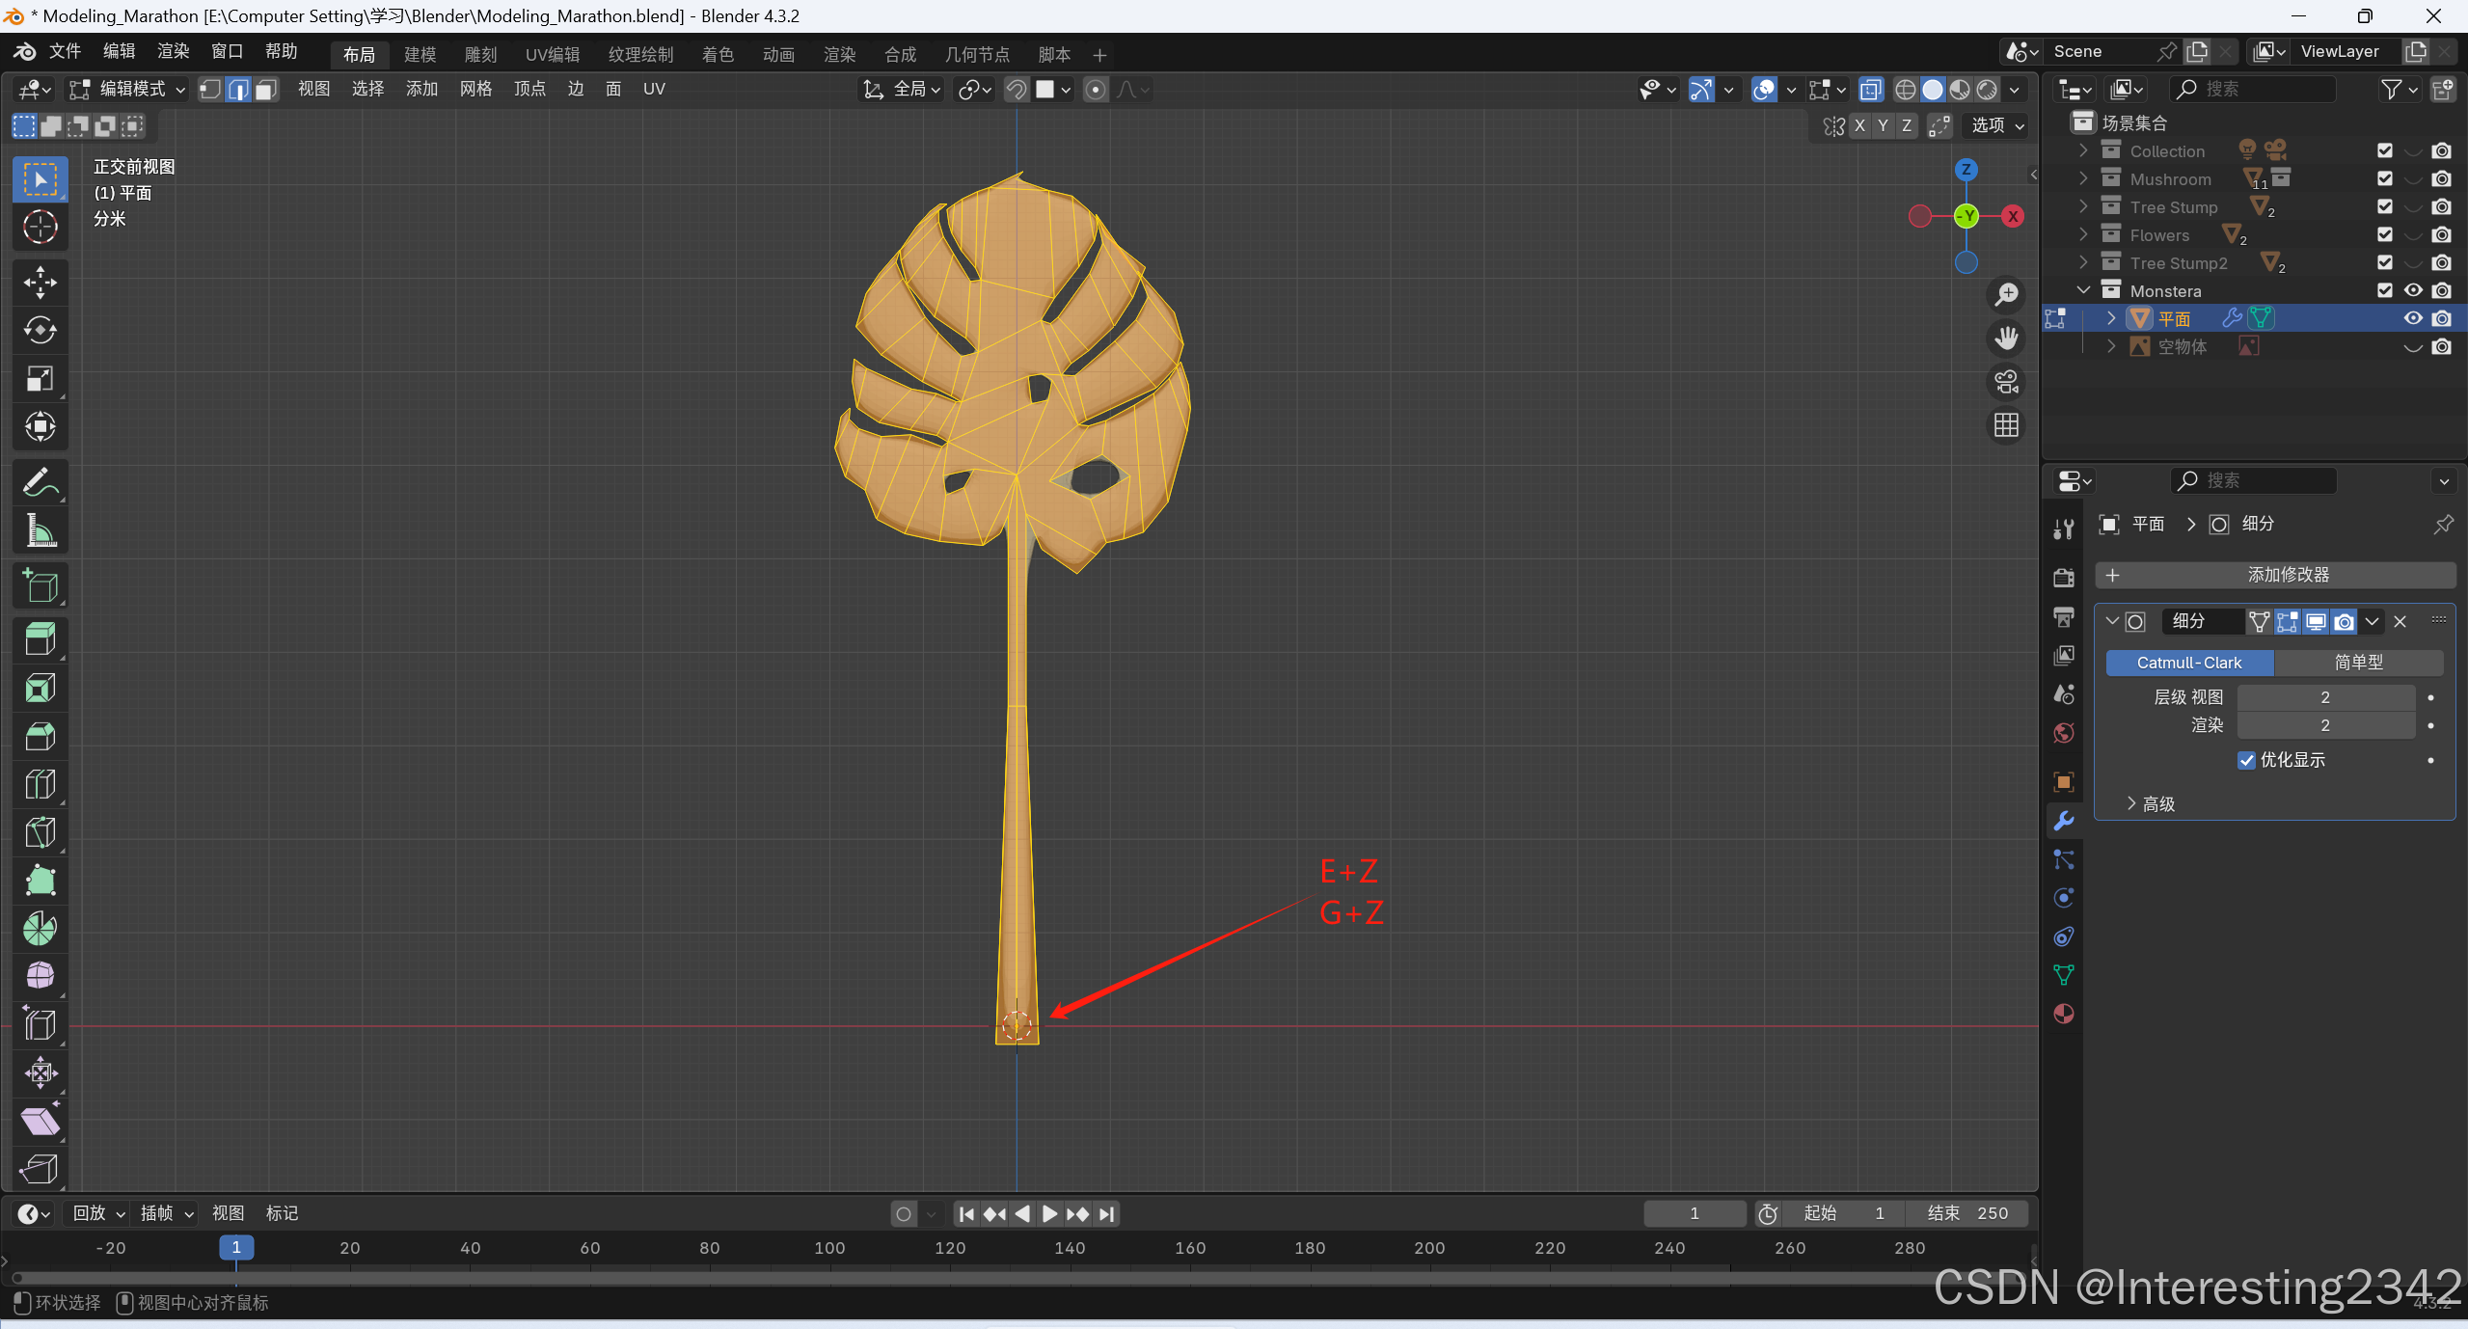This screenshot has height=1329, width=2468.
Task: Toggle the 优化显示 checkbox
Action: pos(2247,760)
